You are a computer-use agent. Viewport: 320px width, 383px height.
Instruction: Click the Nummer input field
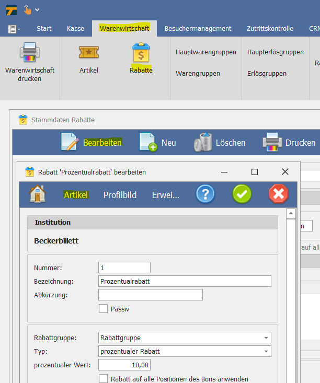(124, 268)
